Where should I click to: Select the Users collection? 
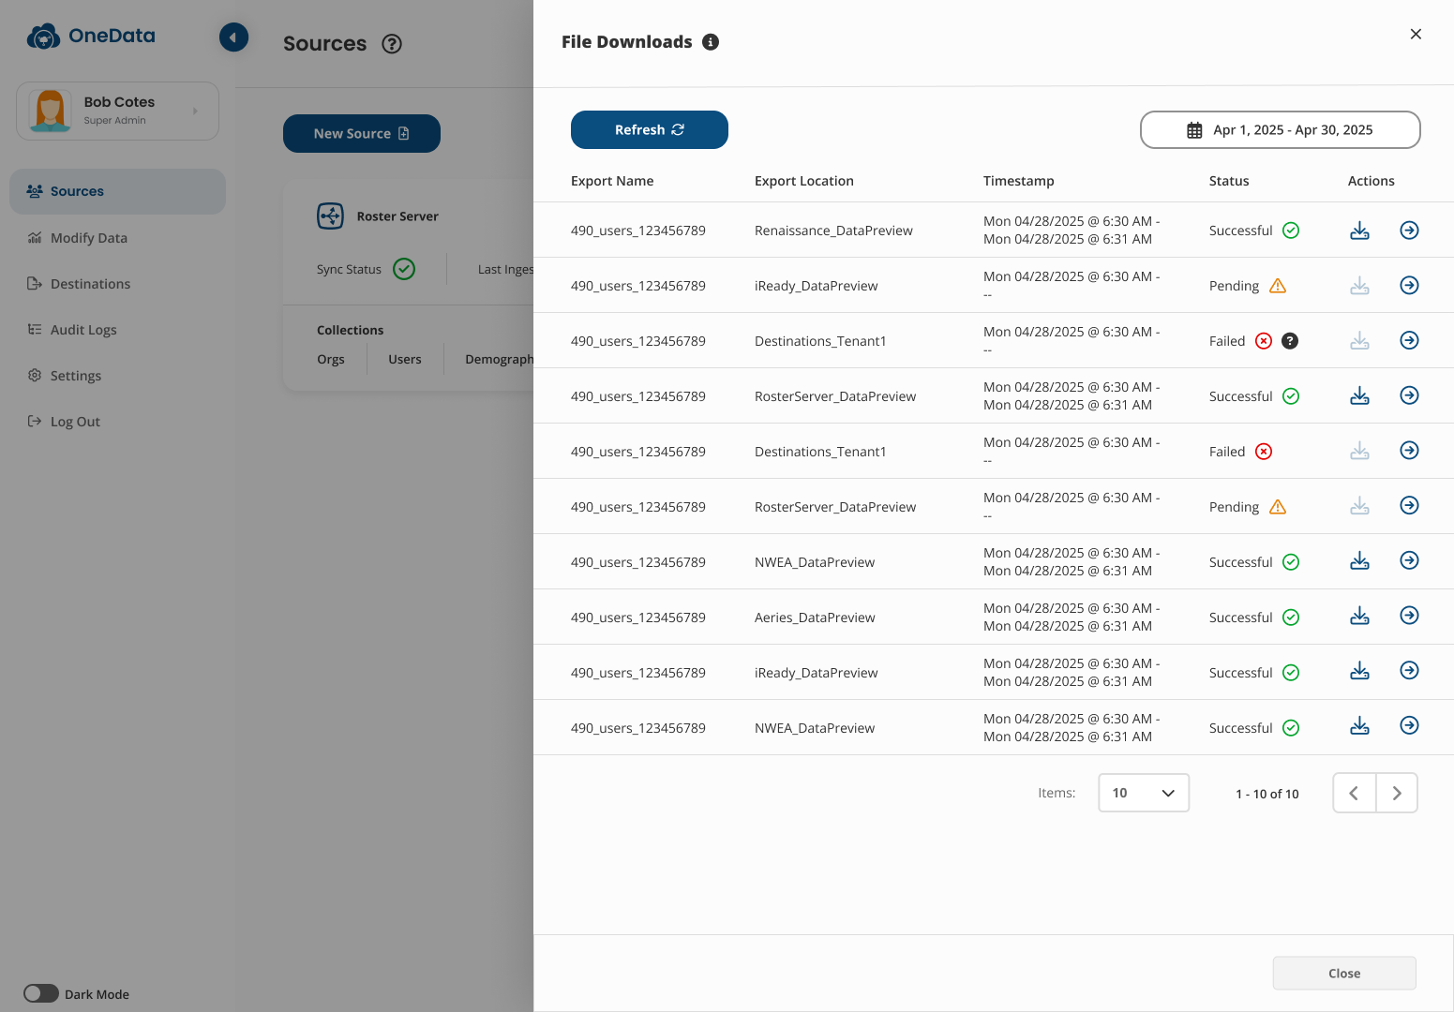coord(405,359)
